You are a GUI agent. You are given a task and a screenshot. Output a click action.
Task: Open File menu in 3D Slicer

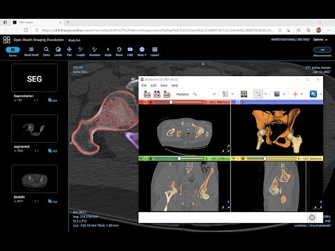coord(144,85)
